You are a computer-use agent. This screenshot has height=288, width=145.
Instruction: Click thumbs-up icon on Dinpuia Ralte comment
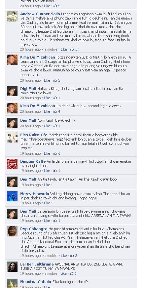(x=55, y=171)
